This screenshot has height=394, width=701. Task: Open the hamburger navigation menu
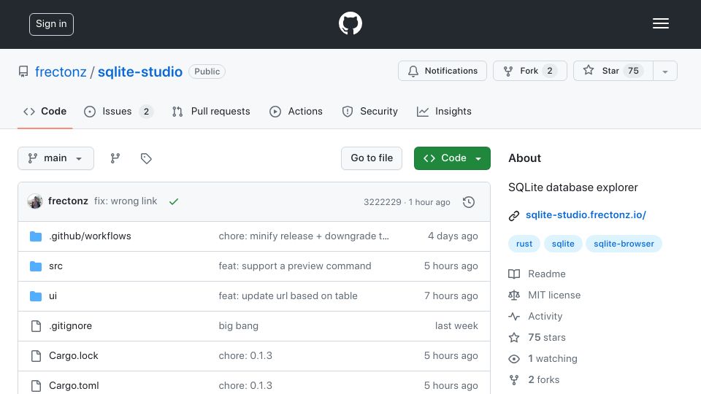[x=660, y=23]
